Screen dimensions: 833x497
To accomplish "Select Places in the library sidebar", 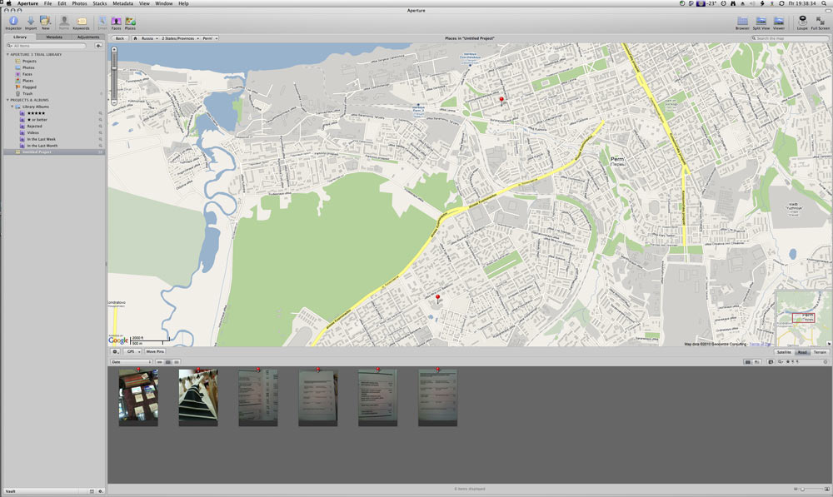I will pyautogui.click(x=27, y=81).
